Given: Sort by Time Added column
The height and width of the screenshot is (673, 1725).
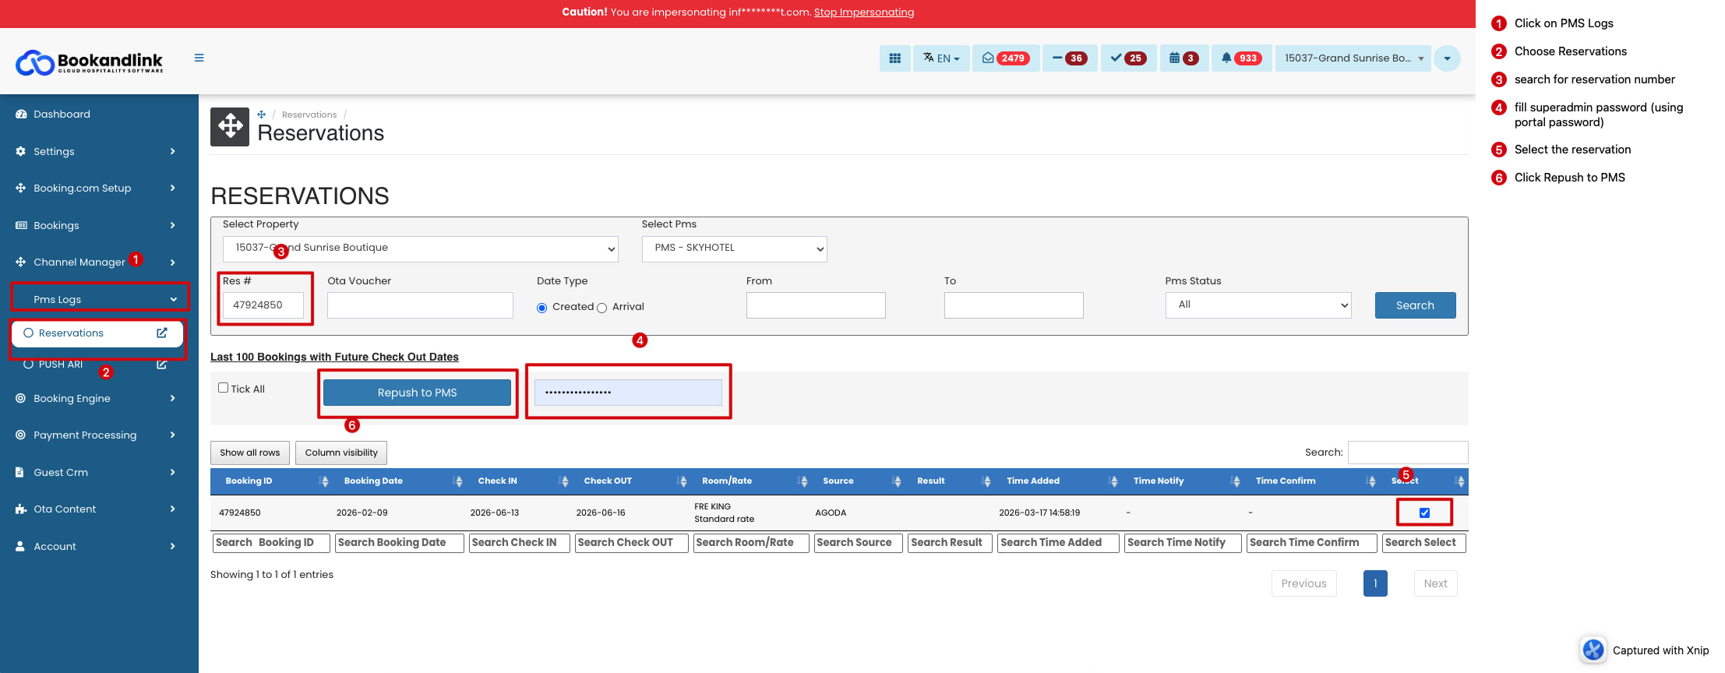Looking at the screenshot, I should (1058, 481).
